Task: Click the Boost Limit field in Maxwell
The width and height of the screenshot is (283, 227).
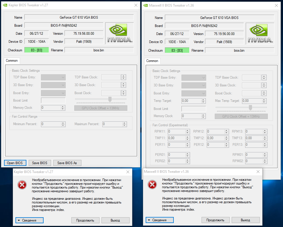Action: click(x=194, y=109)
